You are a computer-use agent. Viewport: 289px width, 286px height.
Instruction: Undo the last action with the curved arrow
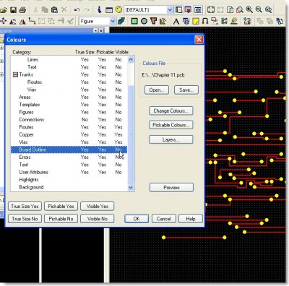pyautogui.click(x=77, y=10)
